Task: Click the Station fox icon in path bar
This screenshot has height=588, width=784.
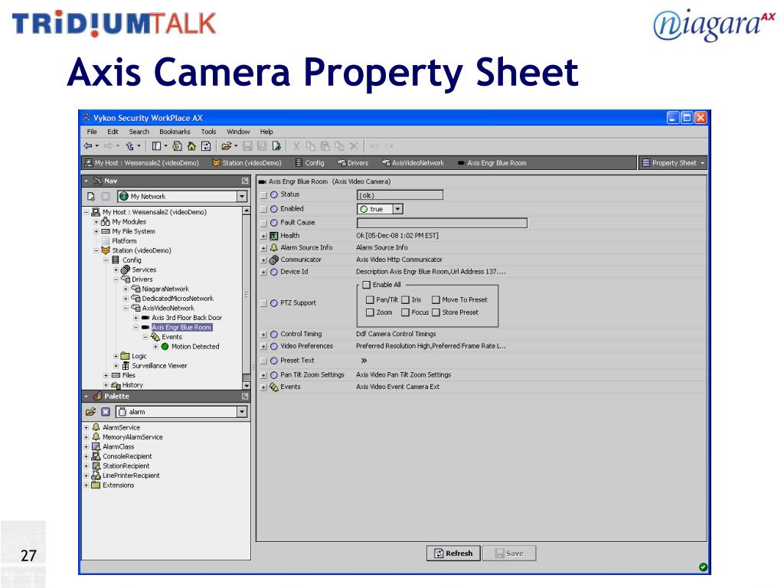Action: pyautogui.click(x=216, y=163)
